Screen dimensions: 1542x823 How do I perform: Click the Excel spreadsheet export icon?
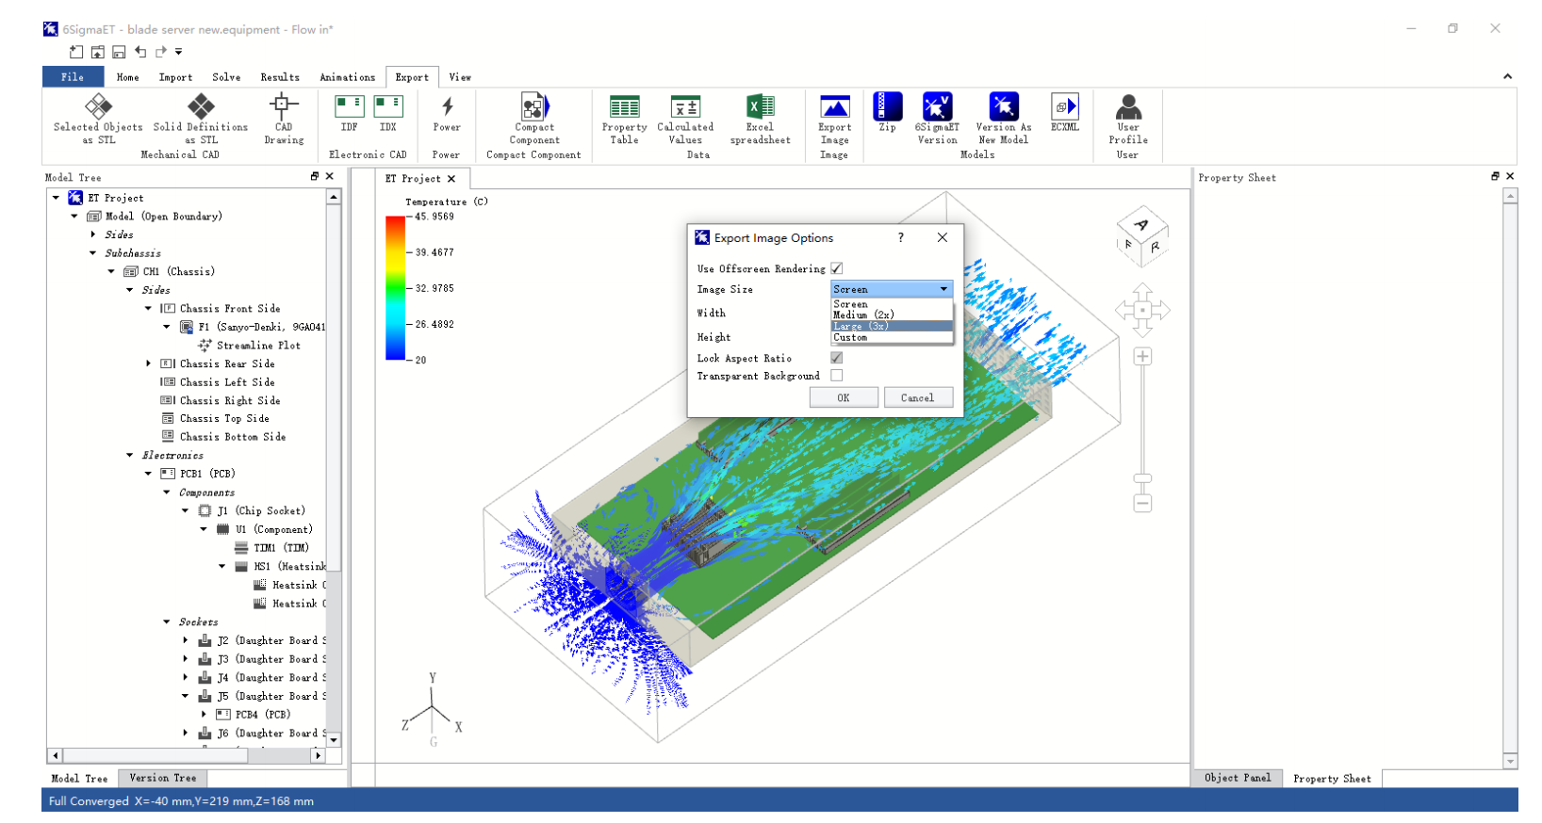coord(760,108)
